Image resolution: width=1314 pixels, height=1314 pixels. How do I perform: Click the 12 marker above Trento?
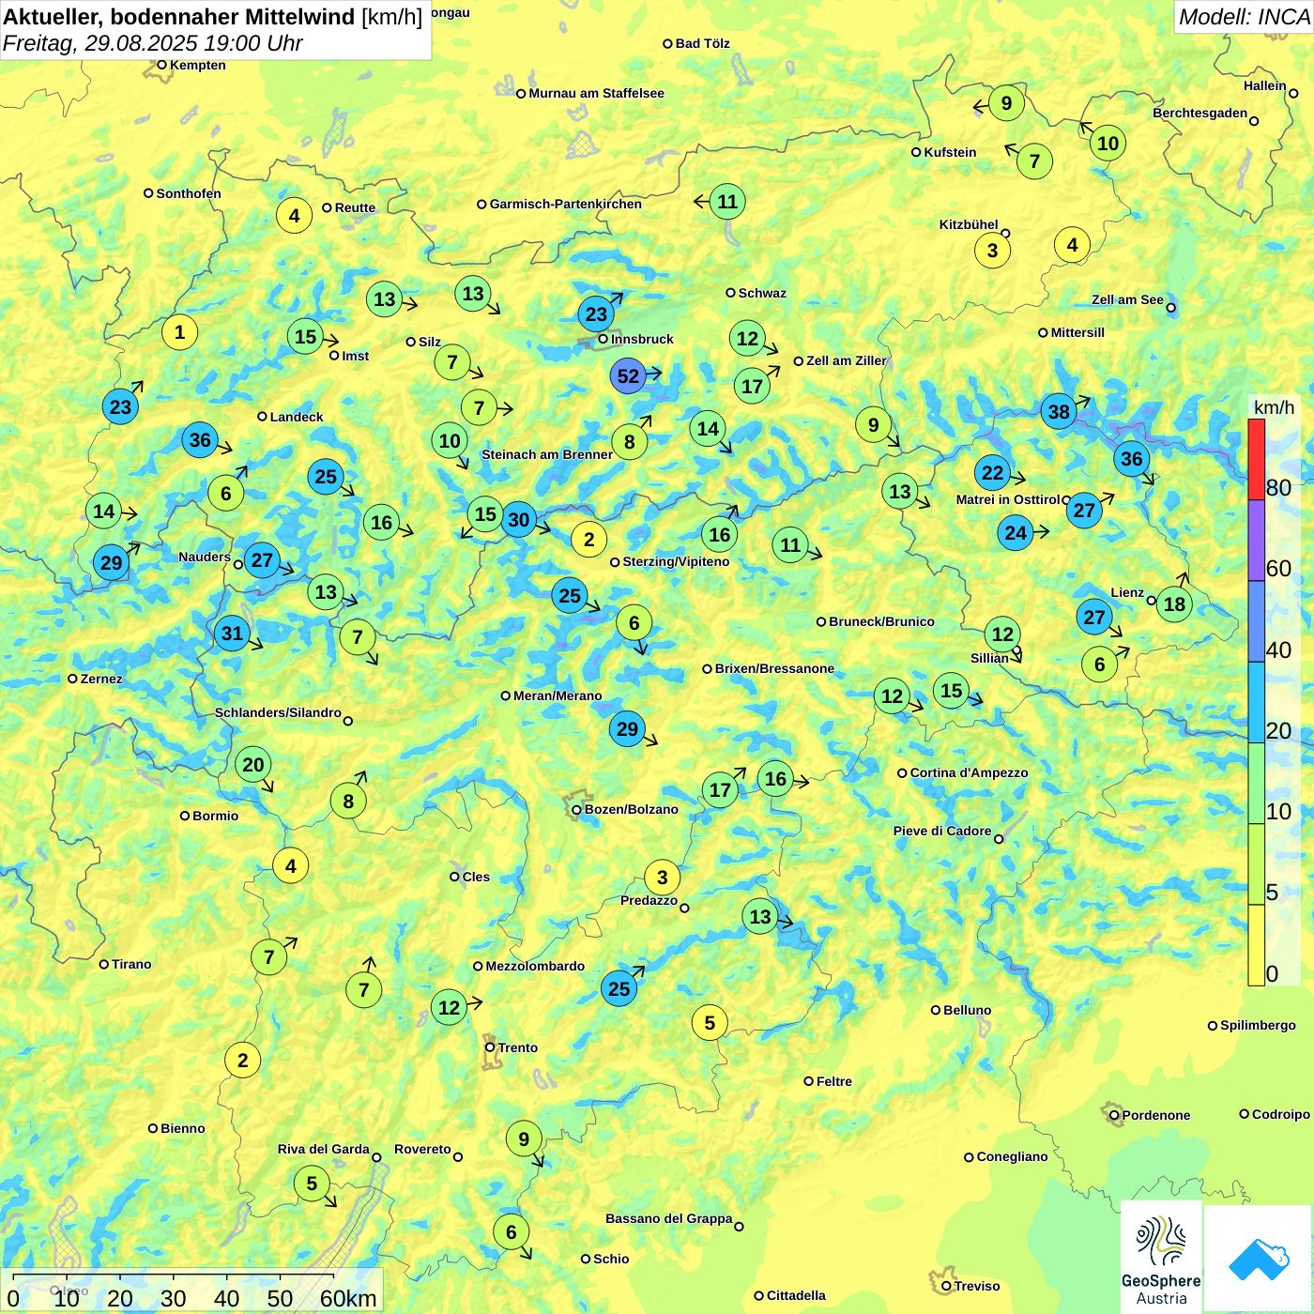tap(450, 1007)
